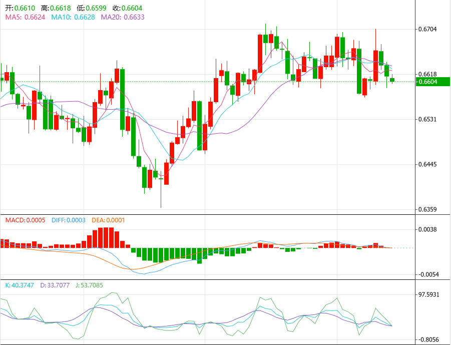Click the green current price tag 0.6604

pos(433,82)
